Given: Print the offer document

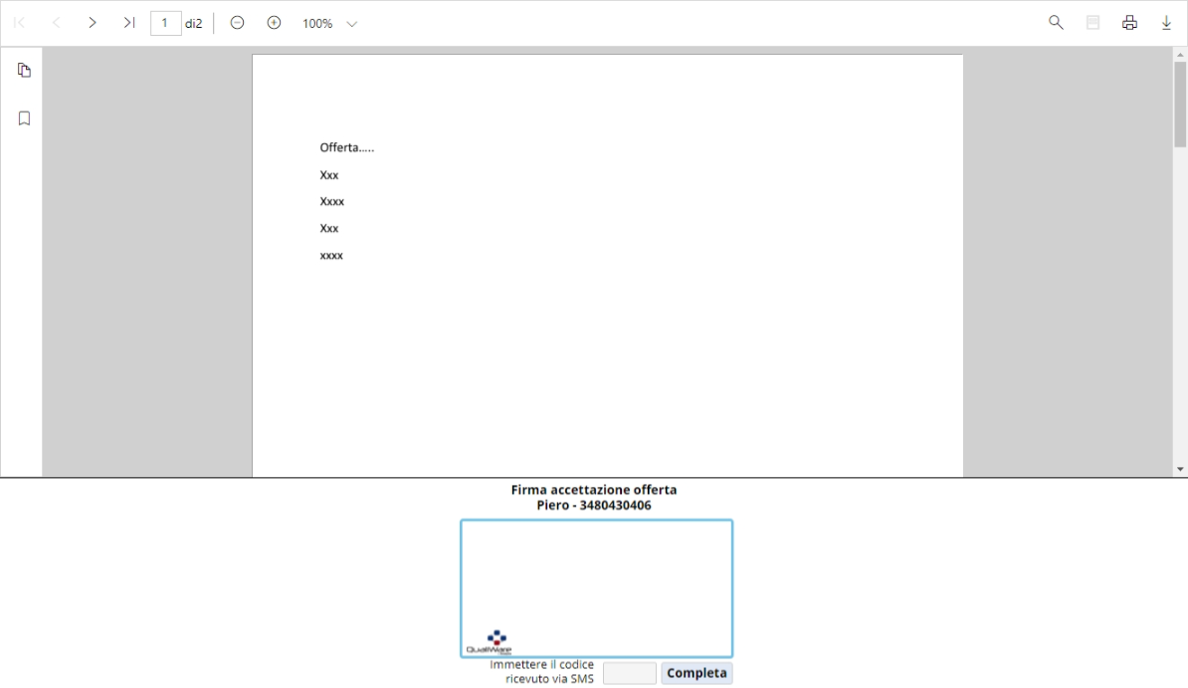Looking at the screenshot, I should 1129,23.
